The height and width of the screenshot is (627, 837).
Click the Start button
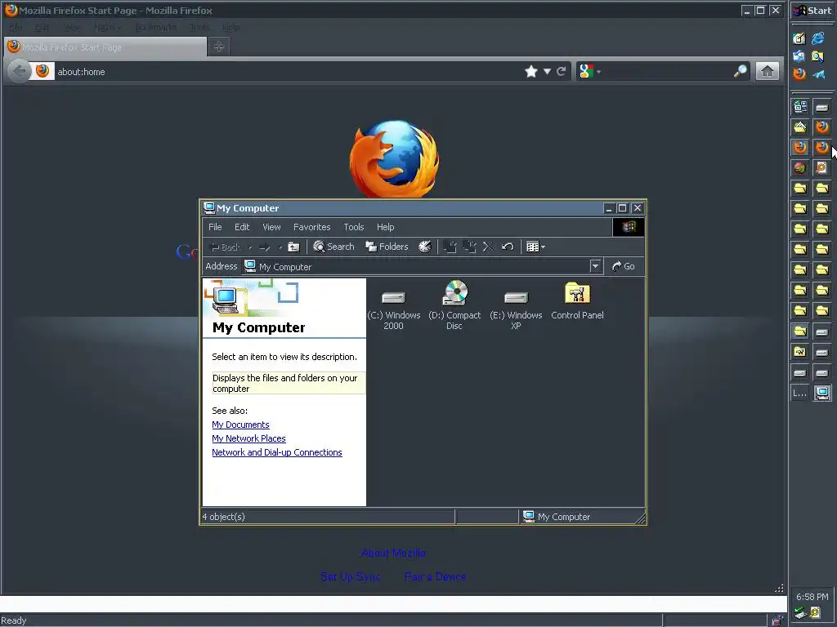click(x=812, y=11)
